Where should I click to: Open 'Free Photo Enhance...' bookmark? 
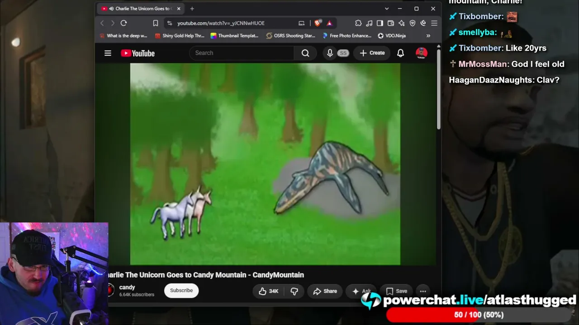(x=347, y=36)
